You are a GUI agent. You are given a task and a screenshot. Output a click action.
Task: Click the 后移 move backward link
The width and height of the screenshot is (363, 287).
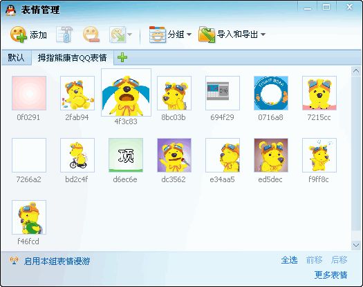coord(339,260)
